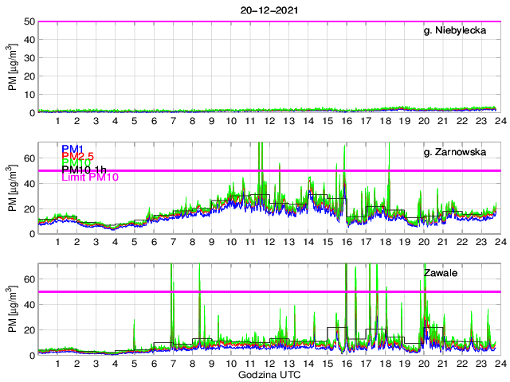Viewport: 510px width, 382px height.
Task: Click the magenta Limit PM10 legend entry
Action: coord(90,178)
